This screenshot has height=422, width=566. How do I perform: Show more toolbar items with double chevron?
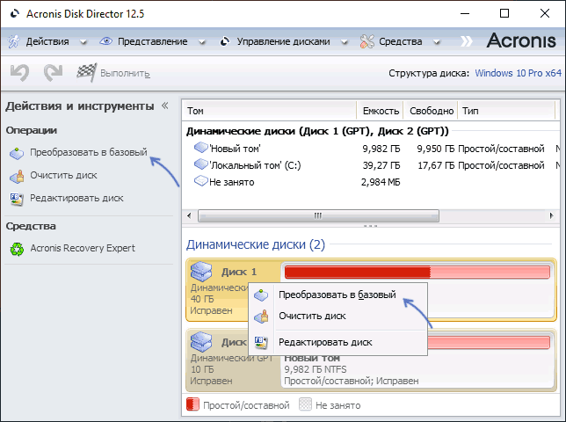(x=467, y=41)
